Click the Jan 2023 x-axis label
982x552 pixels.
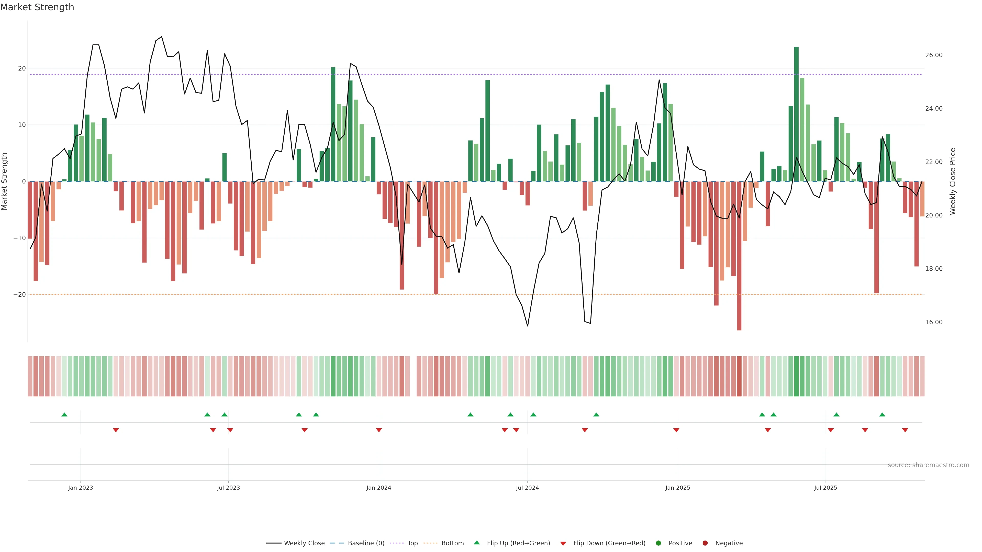[81, 488]
